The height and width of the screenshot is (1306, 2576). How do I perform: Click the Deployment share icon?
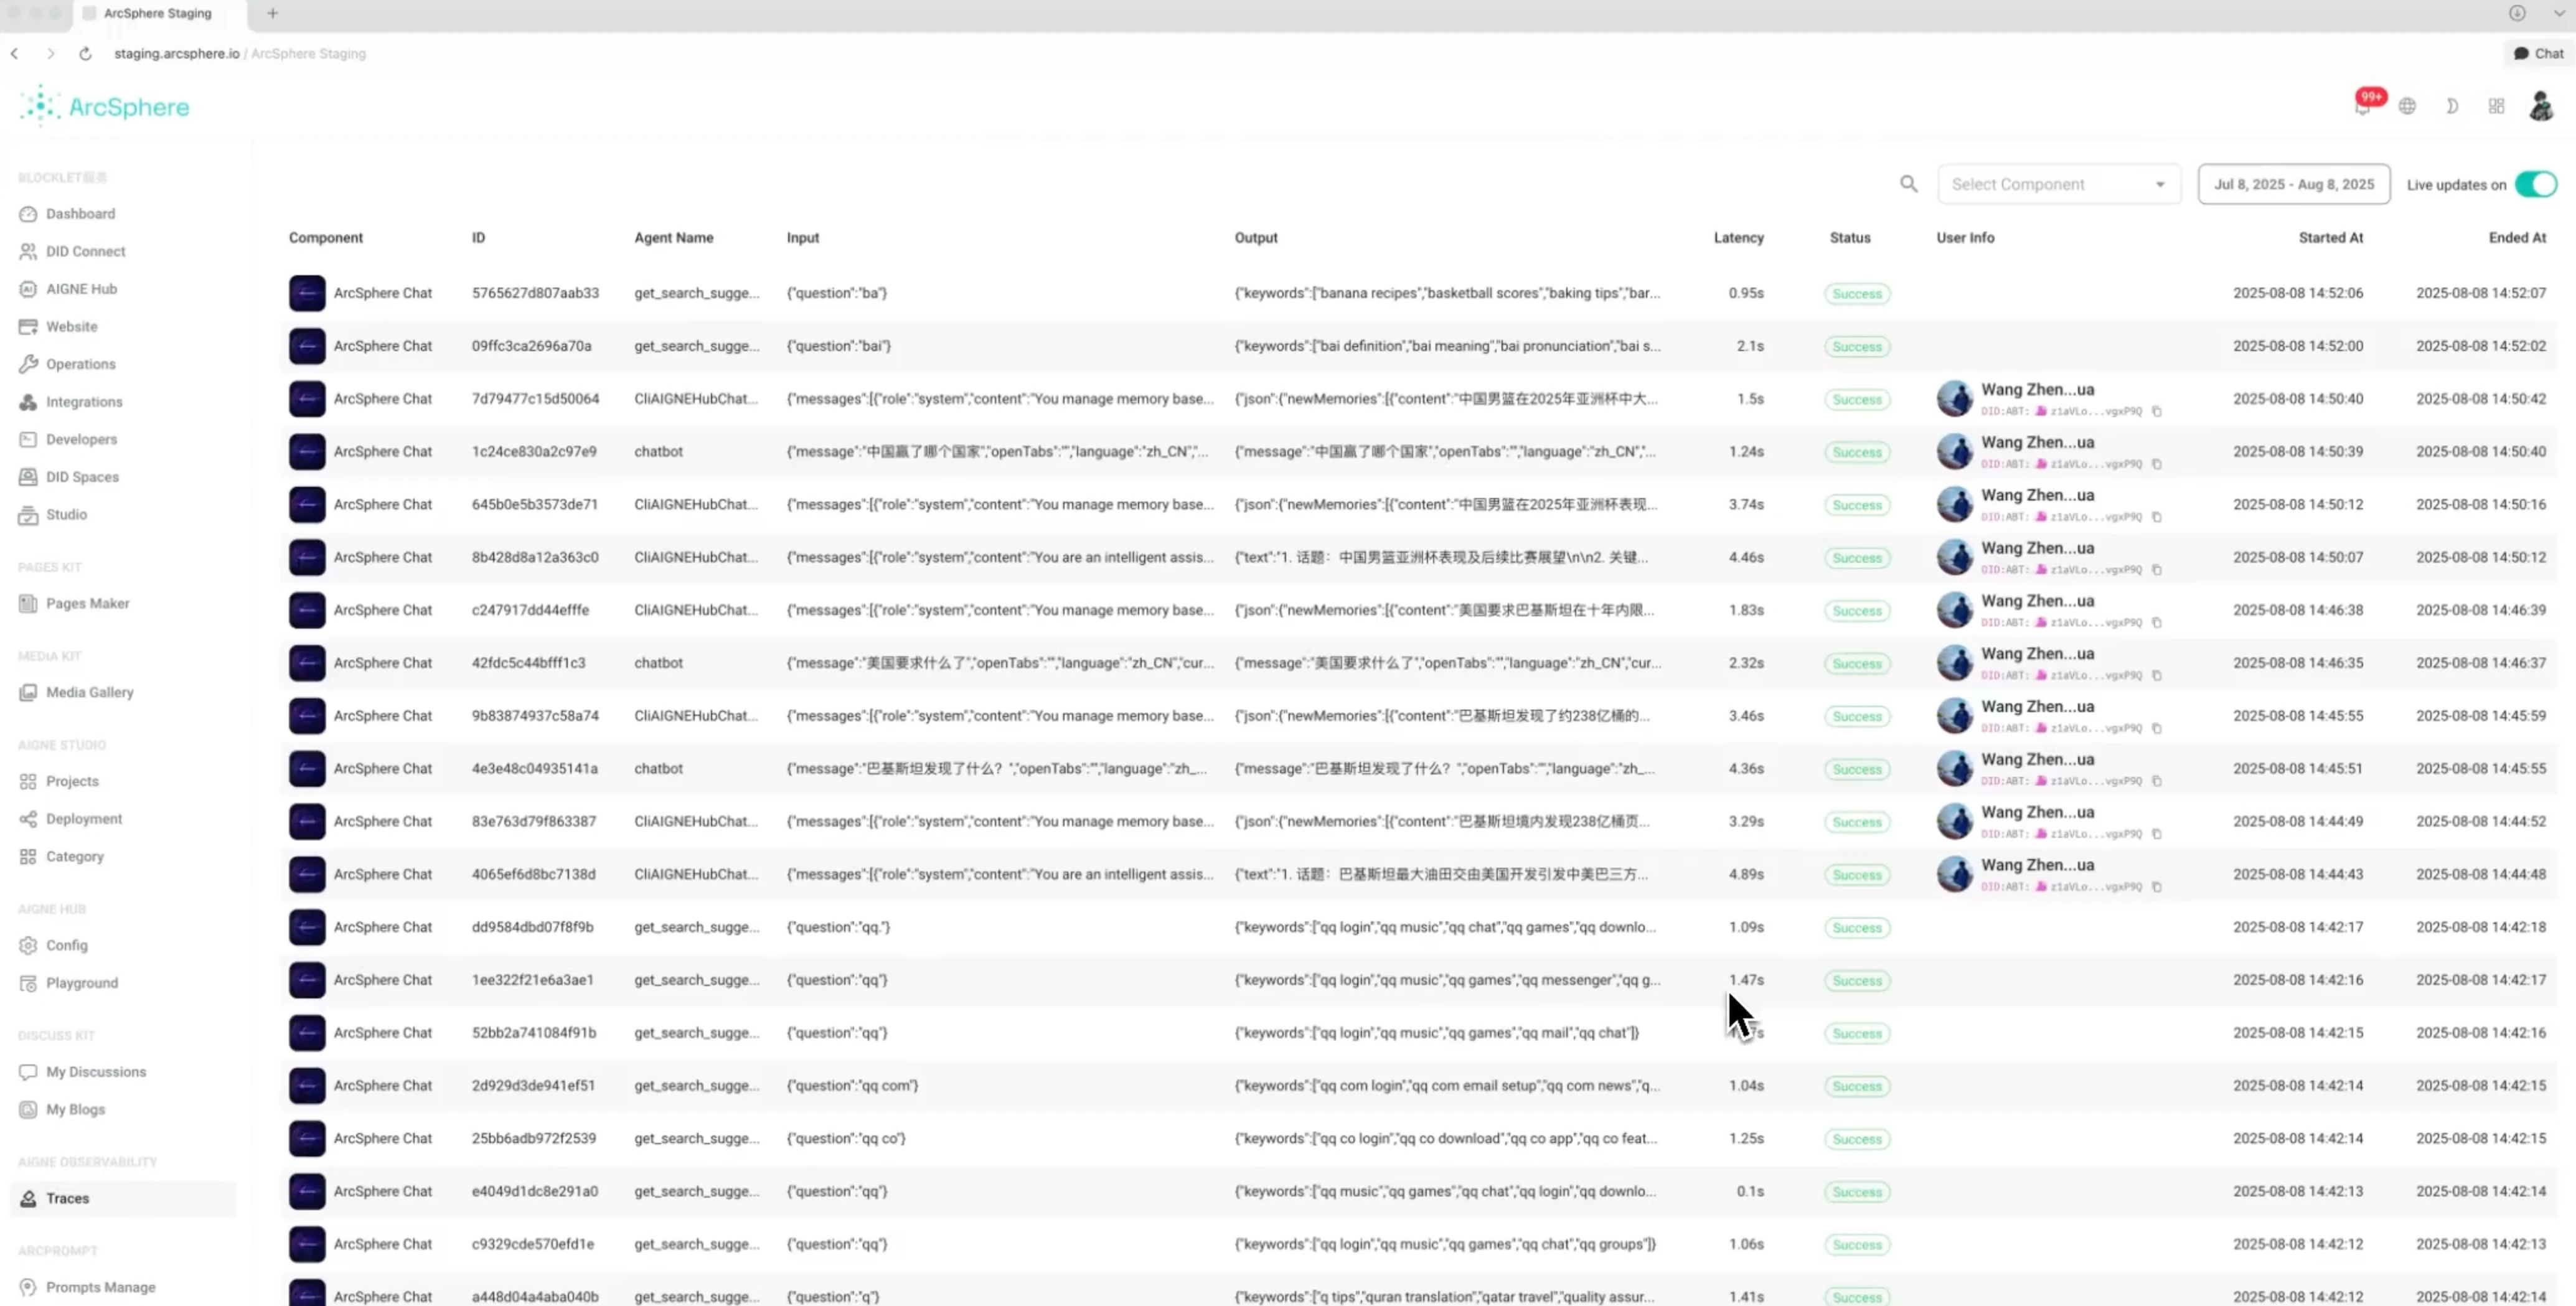coord(28,819)
